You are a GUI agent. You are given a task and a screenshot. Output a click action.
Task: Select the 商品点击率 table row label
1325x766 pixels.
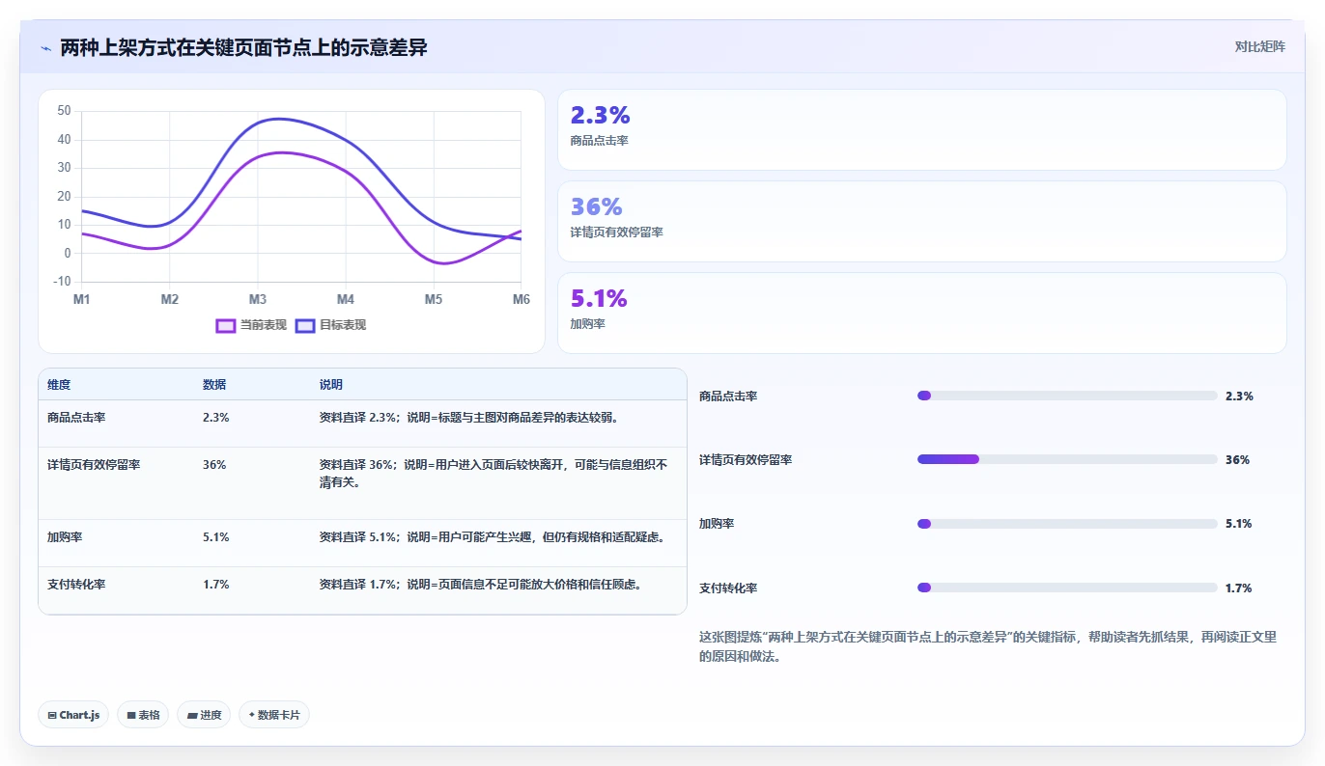tap(76, 418)
